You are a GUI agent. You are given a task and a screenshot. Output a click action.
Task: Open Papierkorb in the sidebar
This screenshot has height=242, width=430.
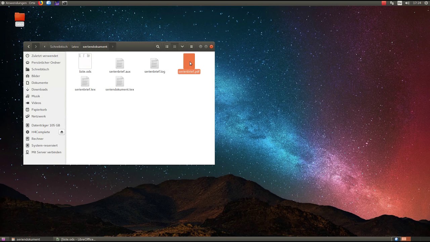click(44, 110)
